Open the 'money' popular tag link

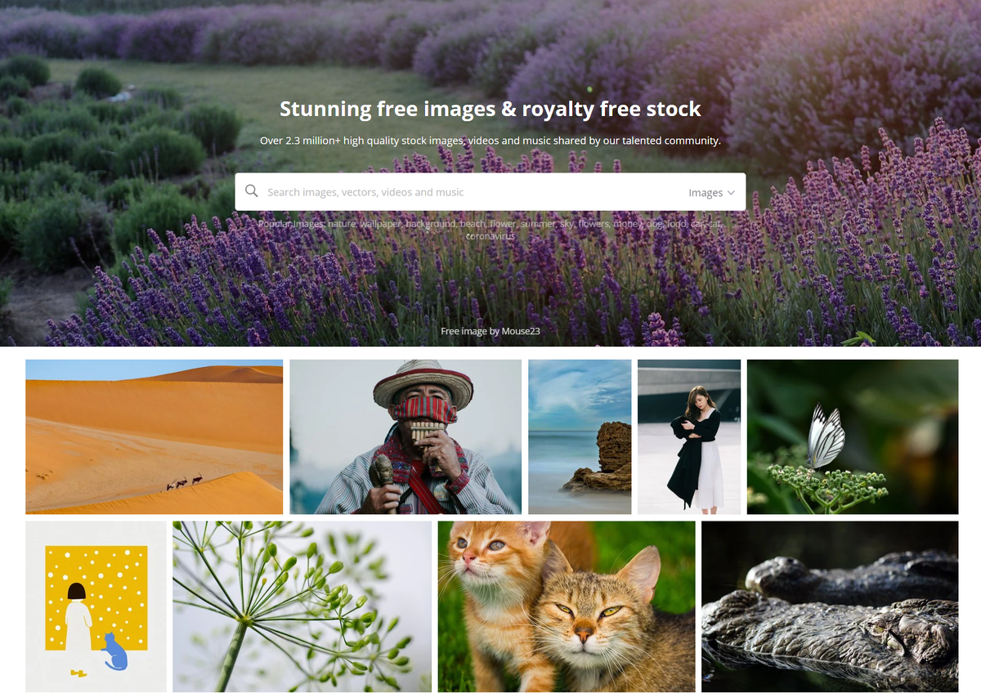click(x=625, y=223)
